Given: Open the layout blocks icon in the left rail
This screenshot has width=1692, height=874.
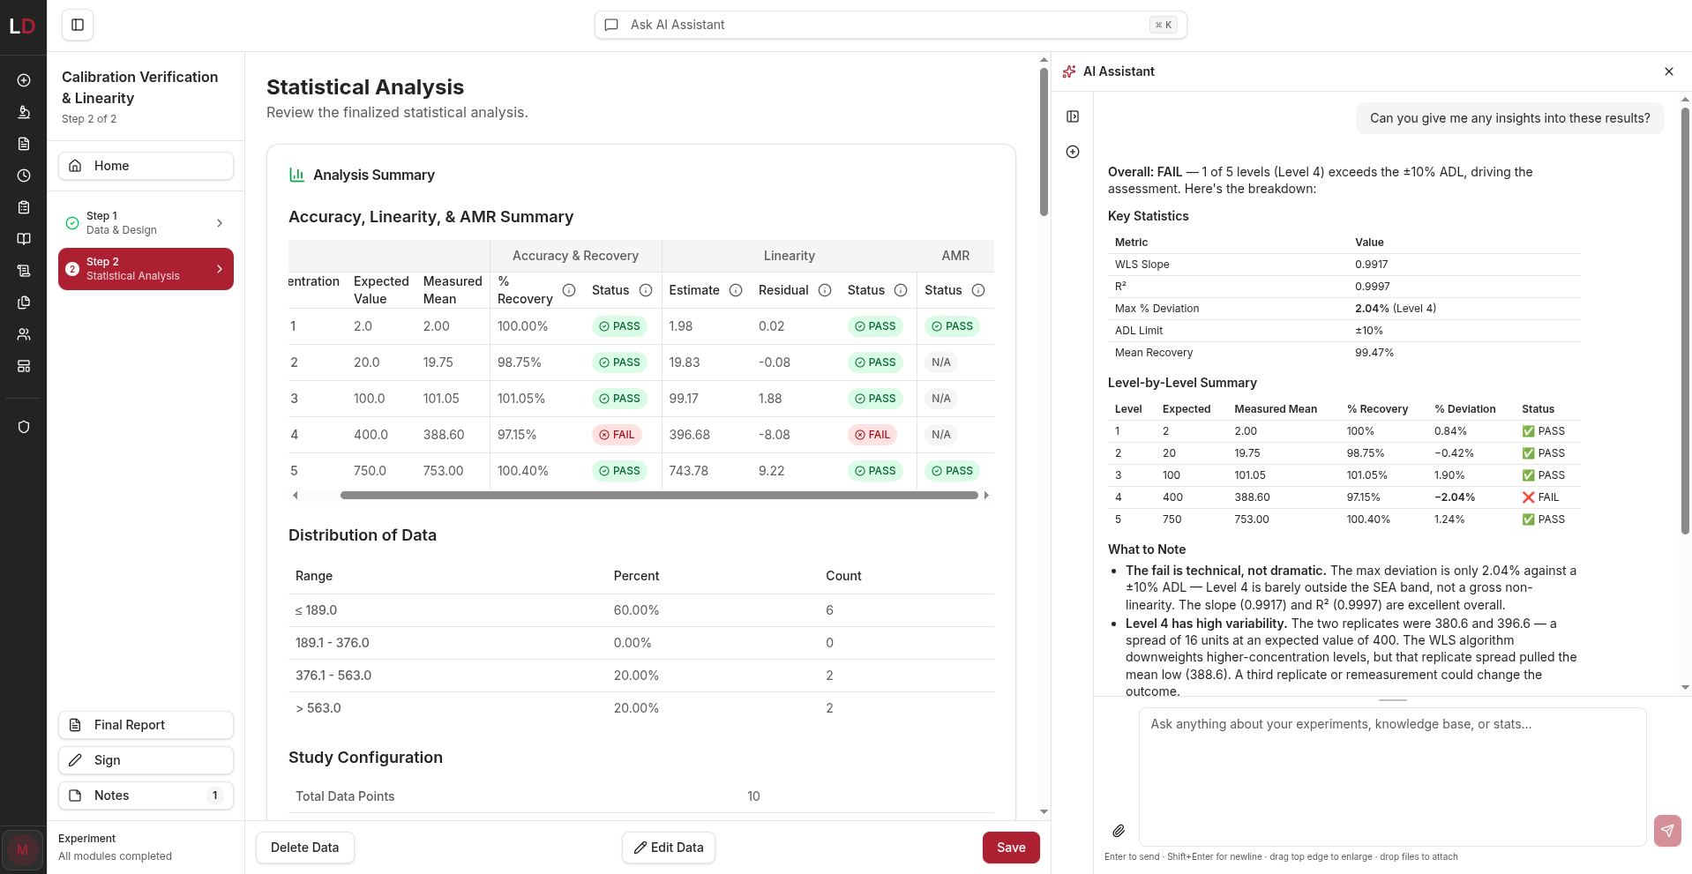Looking at the screenshot, I should click(24, 366).
